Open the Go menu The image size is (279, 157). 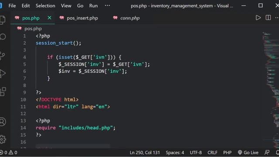coord(80,6)
